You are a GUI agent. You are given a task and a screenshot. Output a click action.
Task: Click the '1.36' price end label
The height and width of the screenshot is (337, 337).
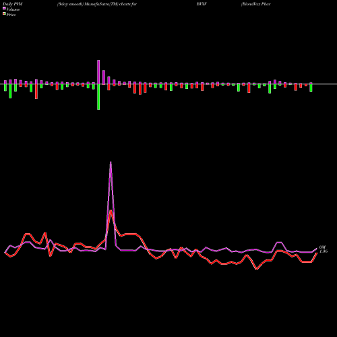pyautogui.click(x=324, y=251)
